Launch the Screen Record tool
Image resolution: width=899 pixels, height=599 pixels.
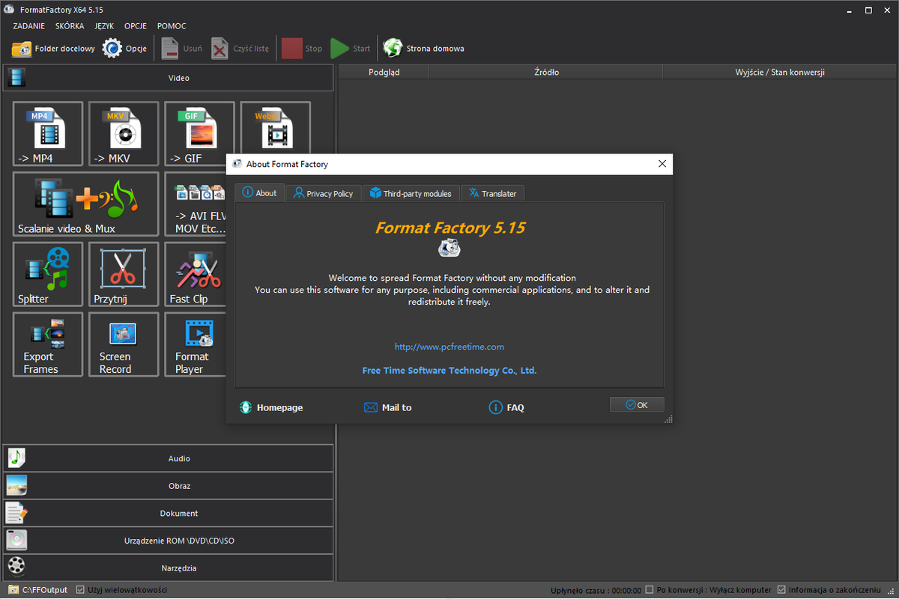pos(124,344)
